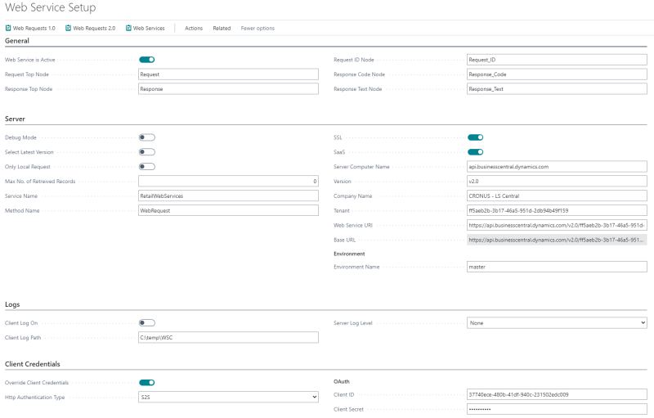Image resolution: width=654 pixels, height=418 pixels.
Task: Click the Max No. of Retrieved Records field
Action: [x=228, y=182]
